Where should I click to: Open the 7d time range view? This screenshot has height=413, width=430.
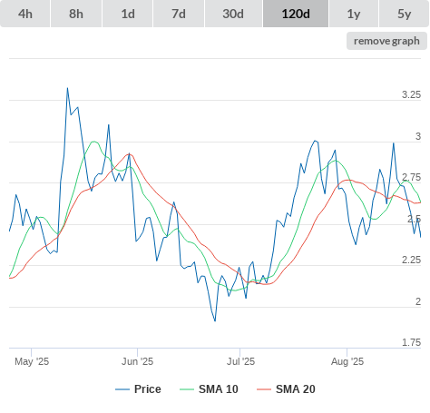point(179,14)
